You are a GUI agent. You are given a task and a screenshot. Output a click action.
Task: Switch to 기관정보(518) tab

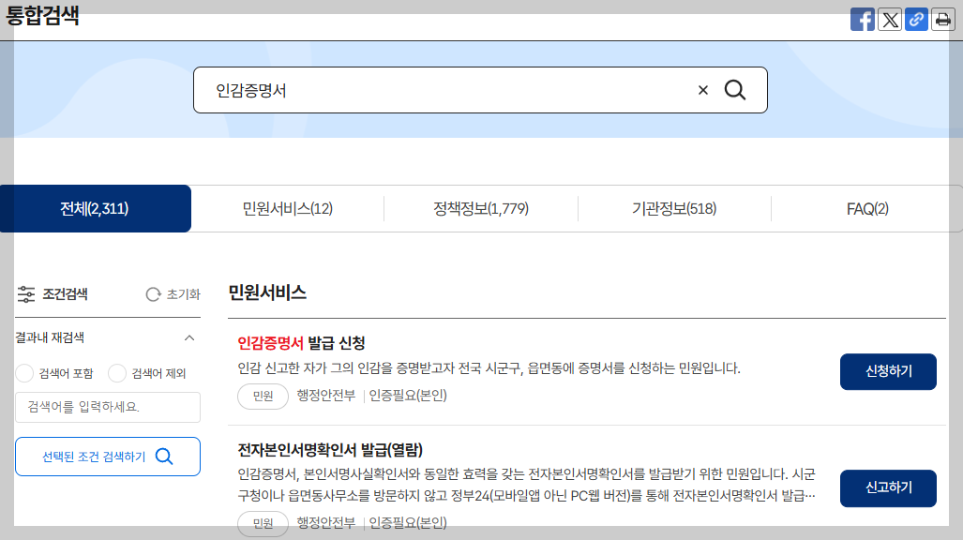pyautogui.click(x=674, y=209)
